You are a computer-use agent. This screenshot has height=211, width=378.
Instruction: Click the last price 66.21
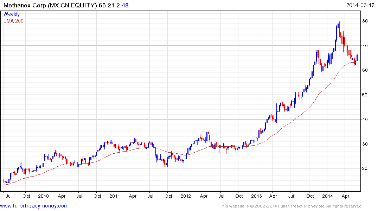click(x=106, y=5)
